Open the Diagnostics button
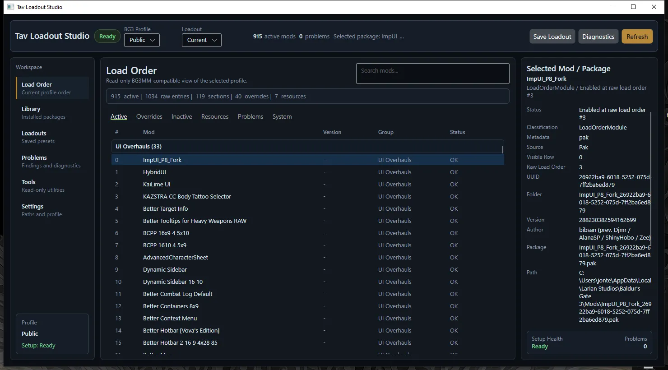 click(598, 37)
